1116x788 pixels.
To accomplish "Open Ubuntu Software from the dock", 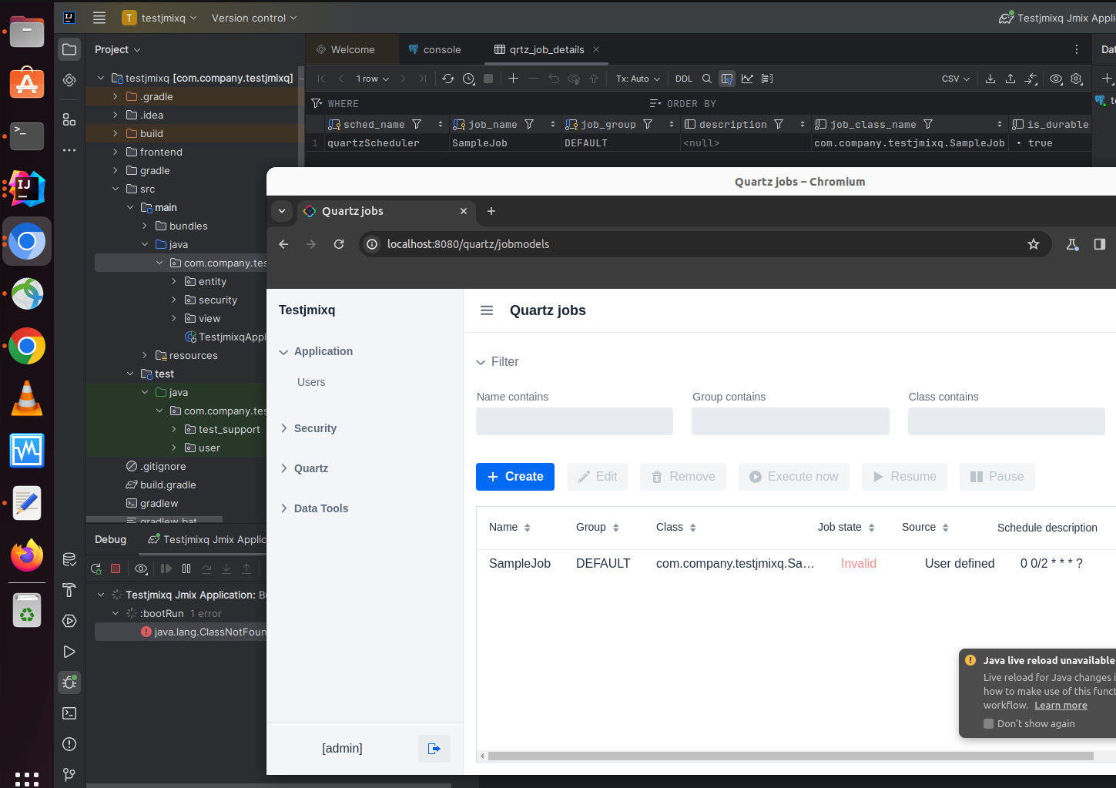I will point(27,84).
